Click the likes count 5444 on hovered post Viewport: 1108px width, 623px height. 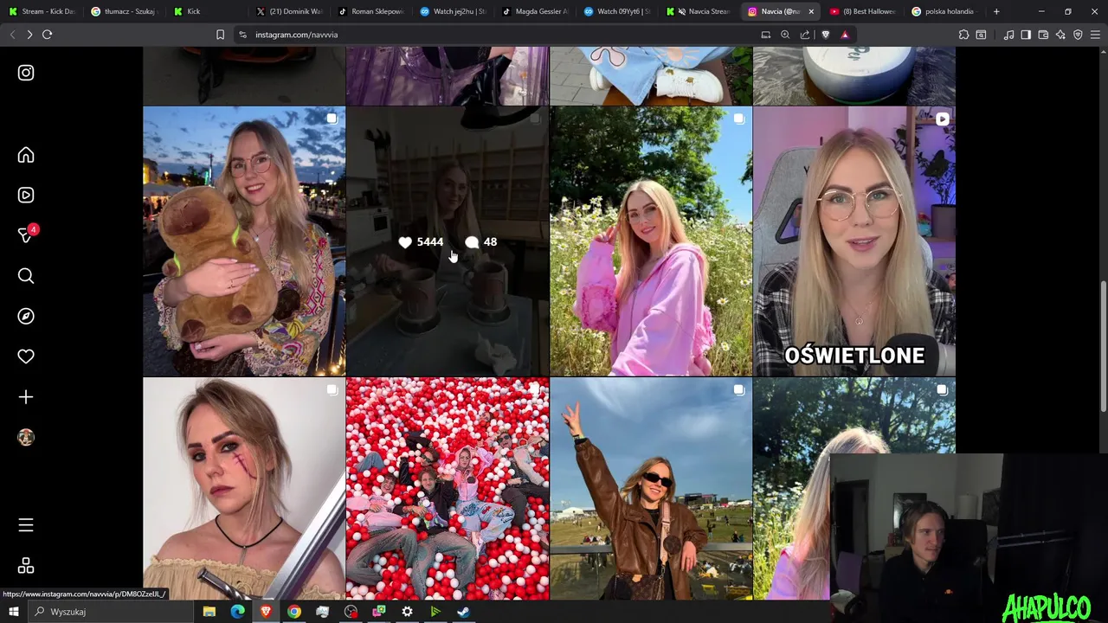pos(421,242)
